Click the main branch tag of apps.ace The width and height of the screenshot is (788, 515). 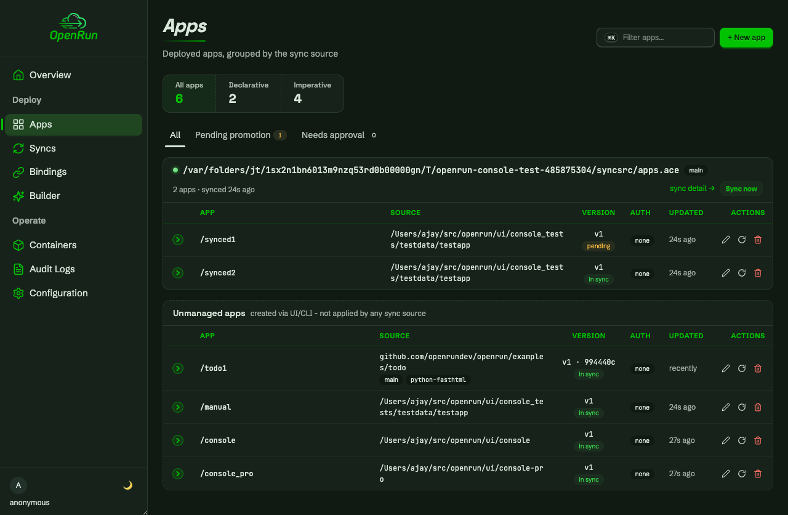696,171
